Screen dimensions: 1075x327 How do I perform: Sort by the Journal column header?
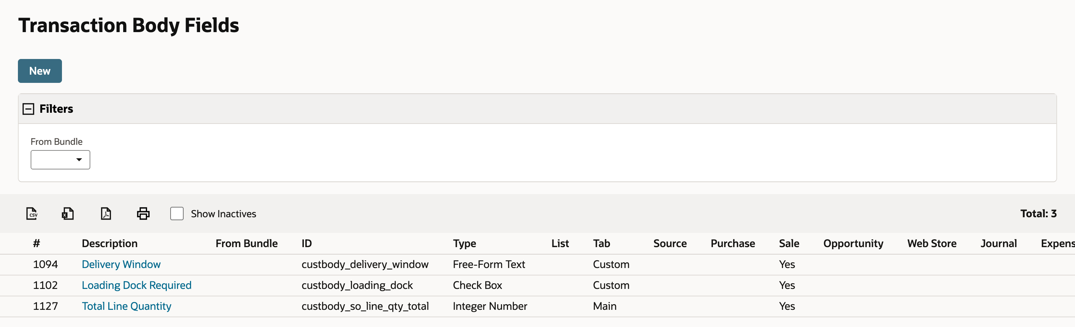pyautogui.click(x=998, y=244)
